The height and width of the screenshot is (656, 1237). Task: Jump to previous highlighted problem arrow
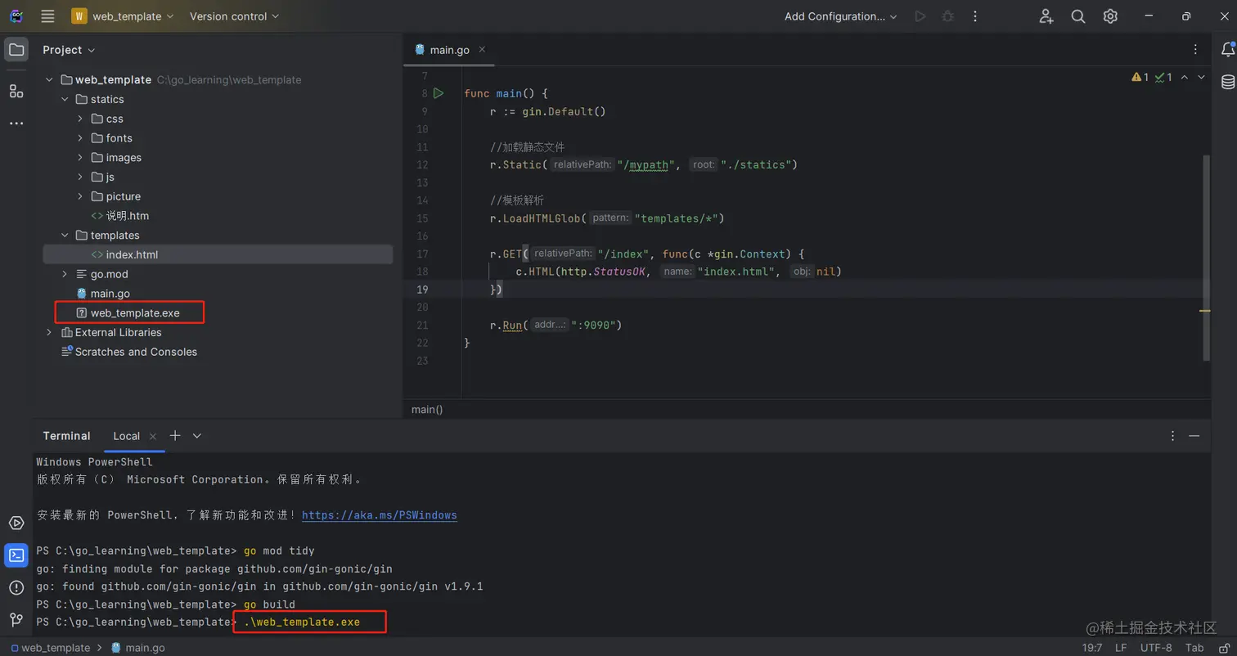click(1185, 77)
